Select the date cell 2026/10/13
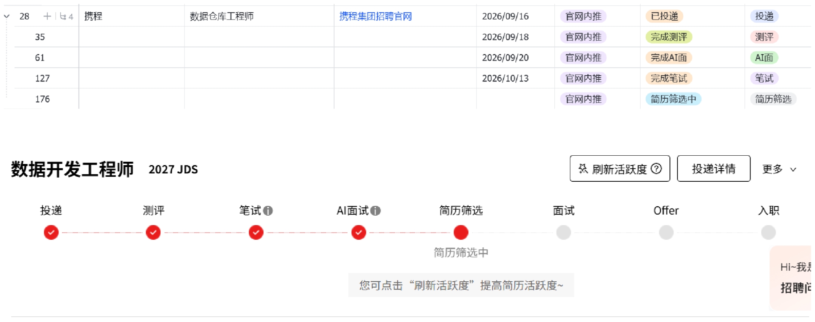The height and width of the screenshot is (322, 815). coord(515,78)
